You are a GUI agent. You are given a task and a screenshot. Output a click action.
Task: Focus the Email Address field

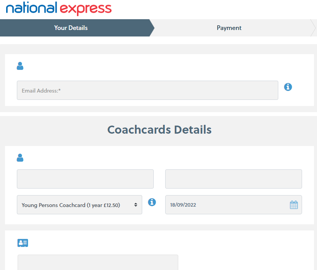pos(147,90)
